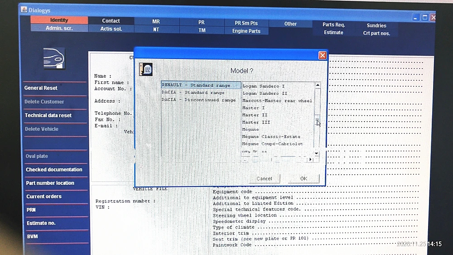
Task: Confirm model selection with OK
Action: coord(304,179)
